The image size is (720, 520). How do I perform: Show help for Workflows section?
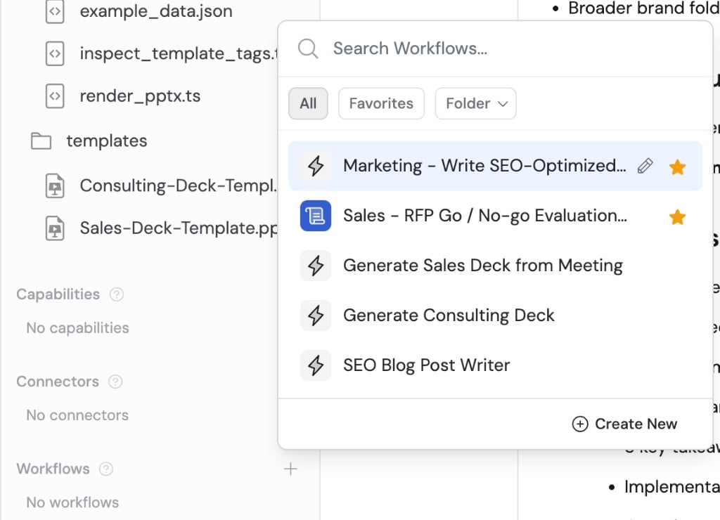coord(106,469)
